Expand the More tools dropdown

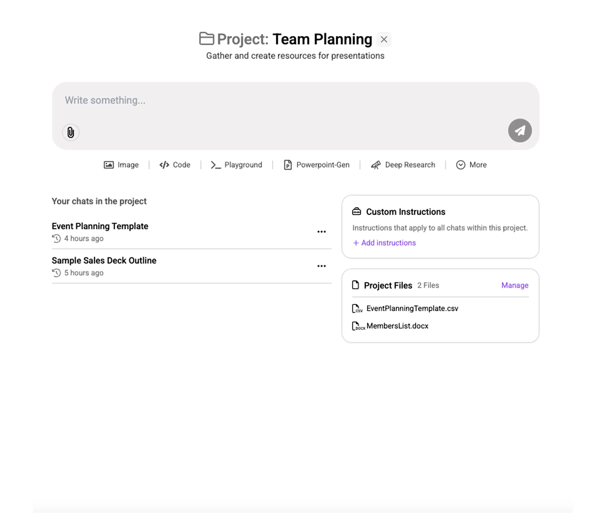point(471,165)
